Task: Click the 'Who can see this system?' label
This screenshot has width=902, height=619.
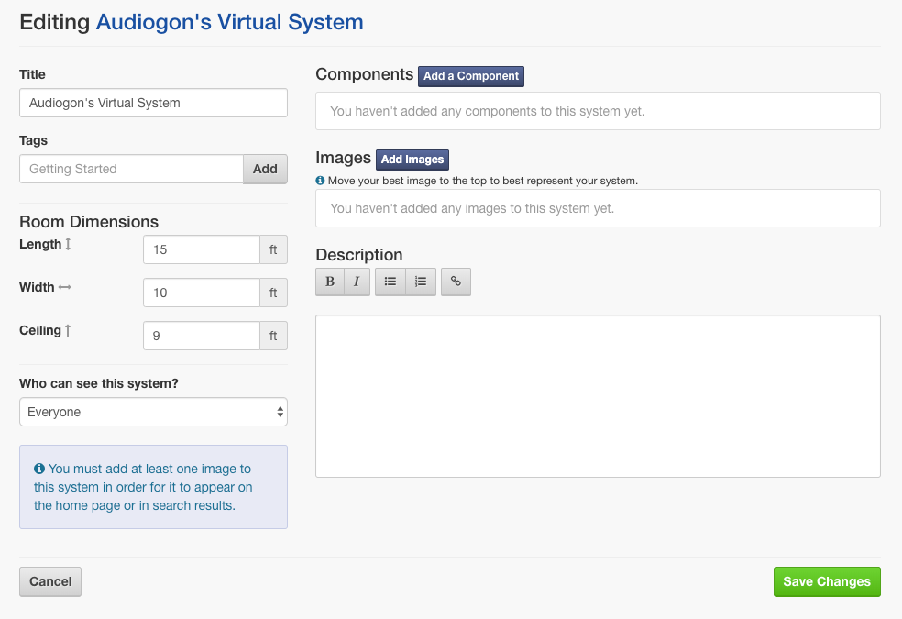Action: pyautogui.click(x=99, y=383)
